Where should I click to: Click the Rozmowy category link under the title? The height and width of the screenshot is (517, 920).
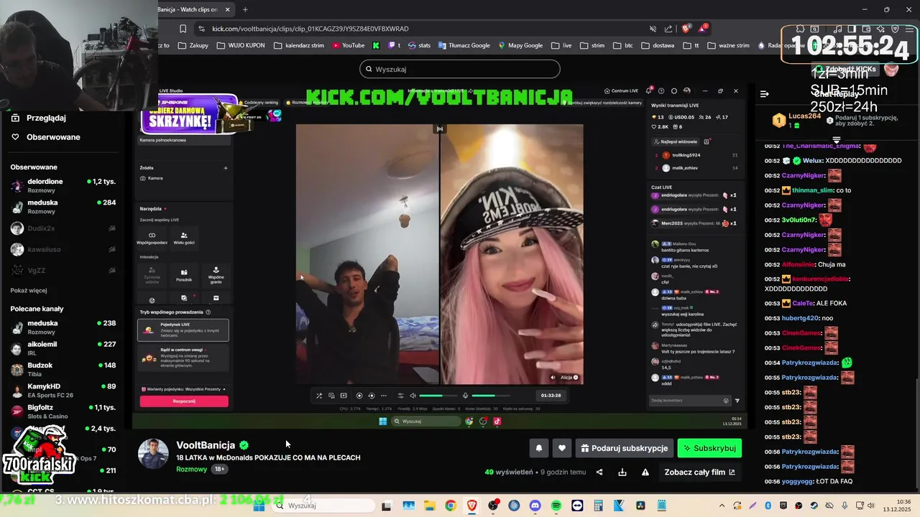(x=191, y=469)
